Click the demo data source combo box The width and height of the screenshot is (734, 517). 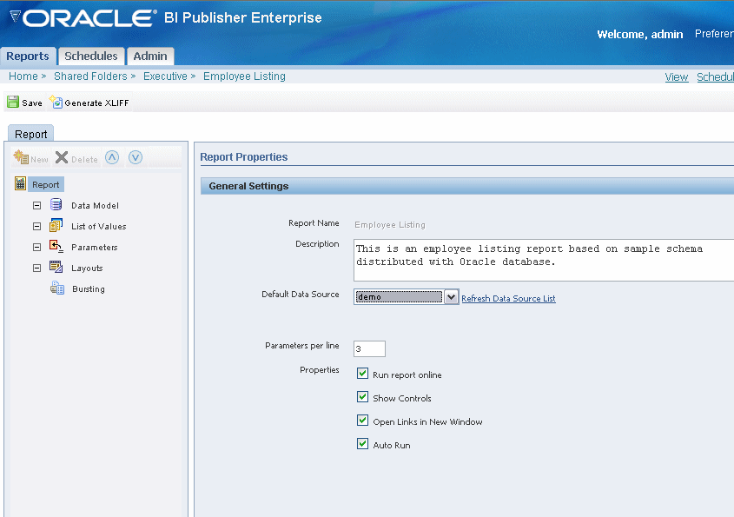(406, 297)
